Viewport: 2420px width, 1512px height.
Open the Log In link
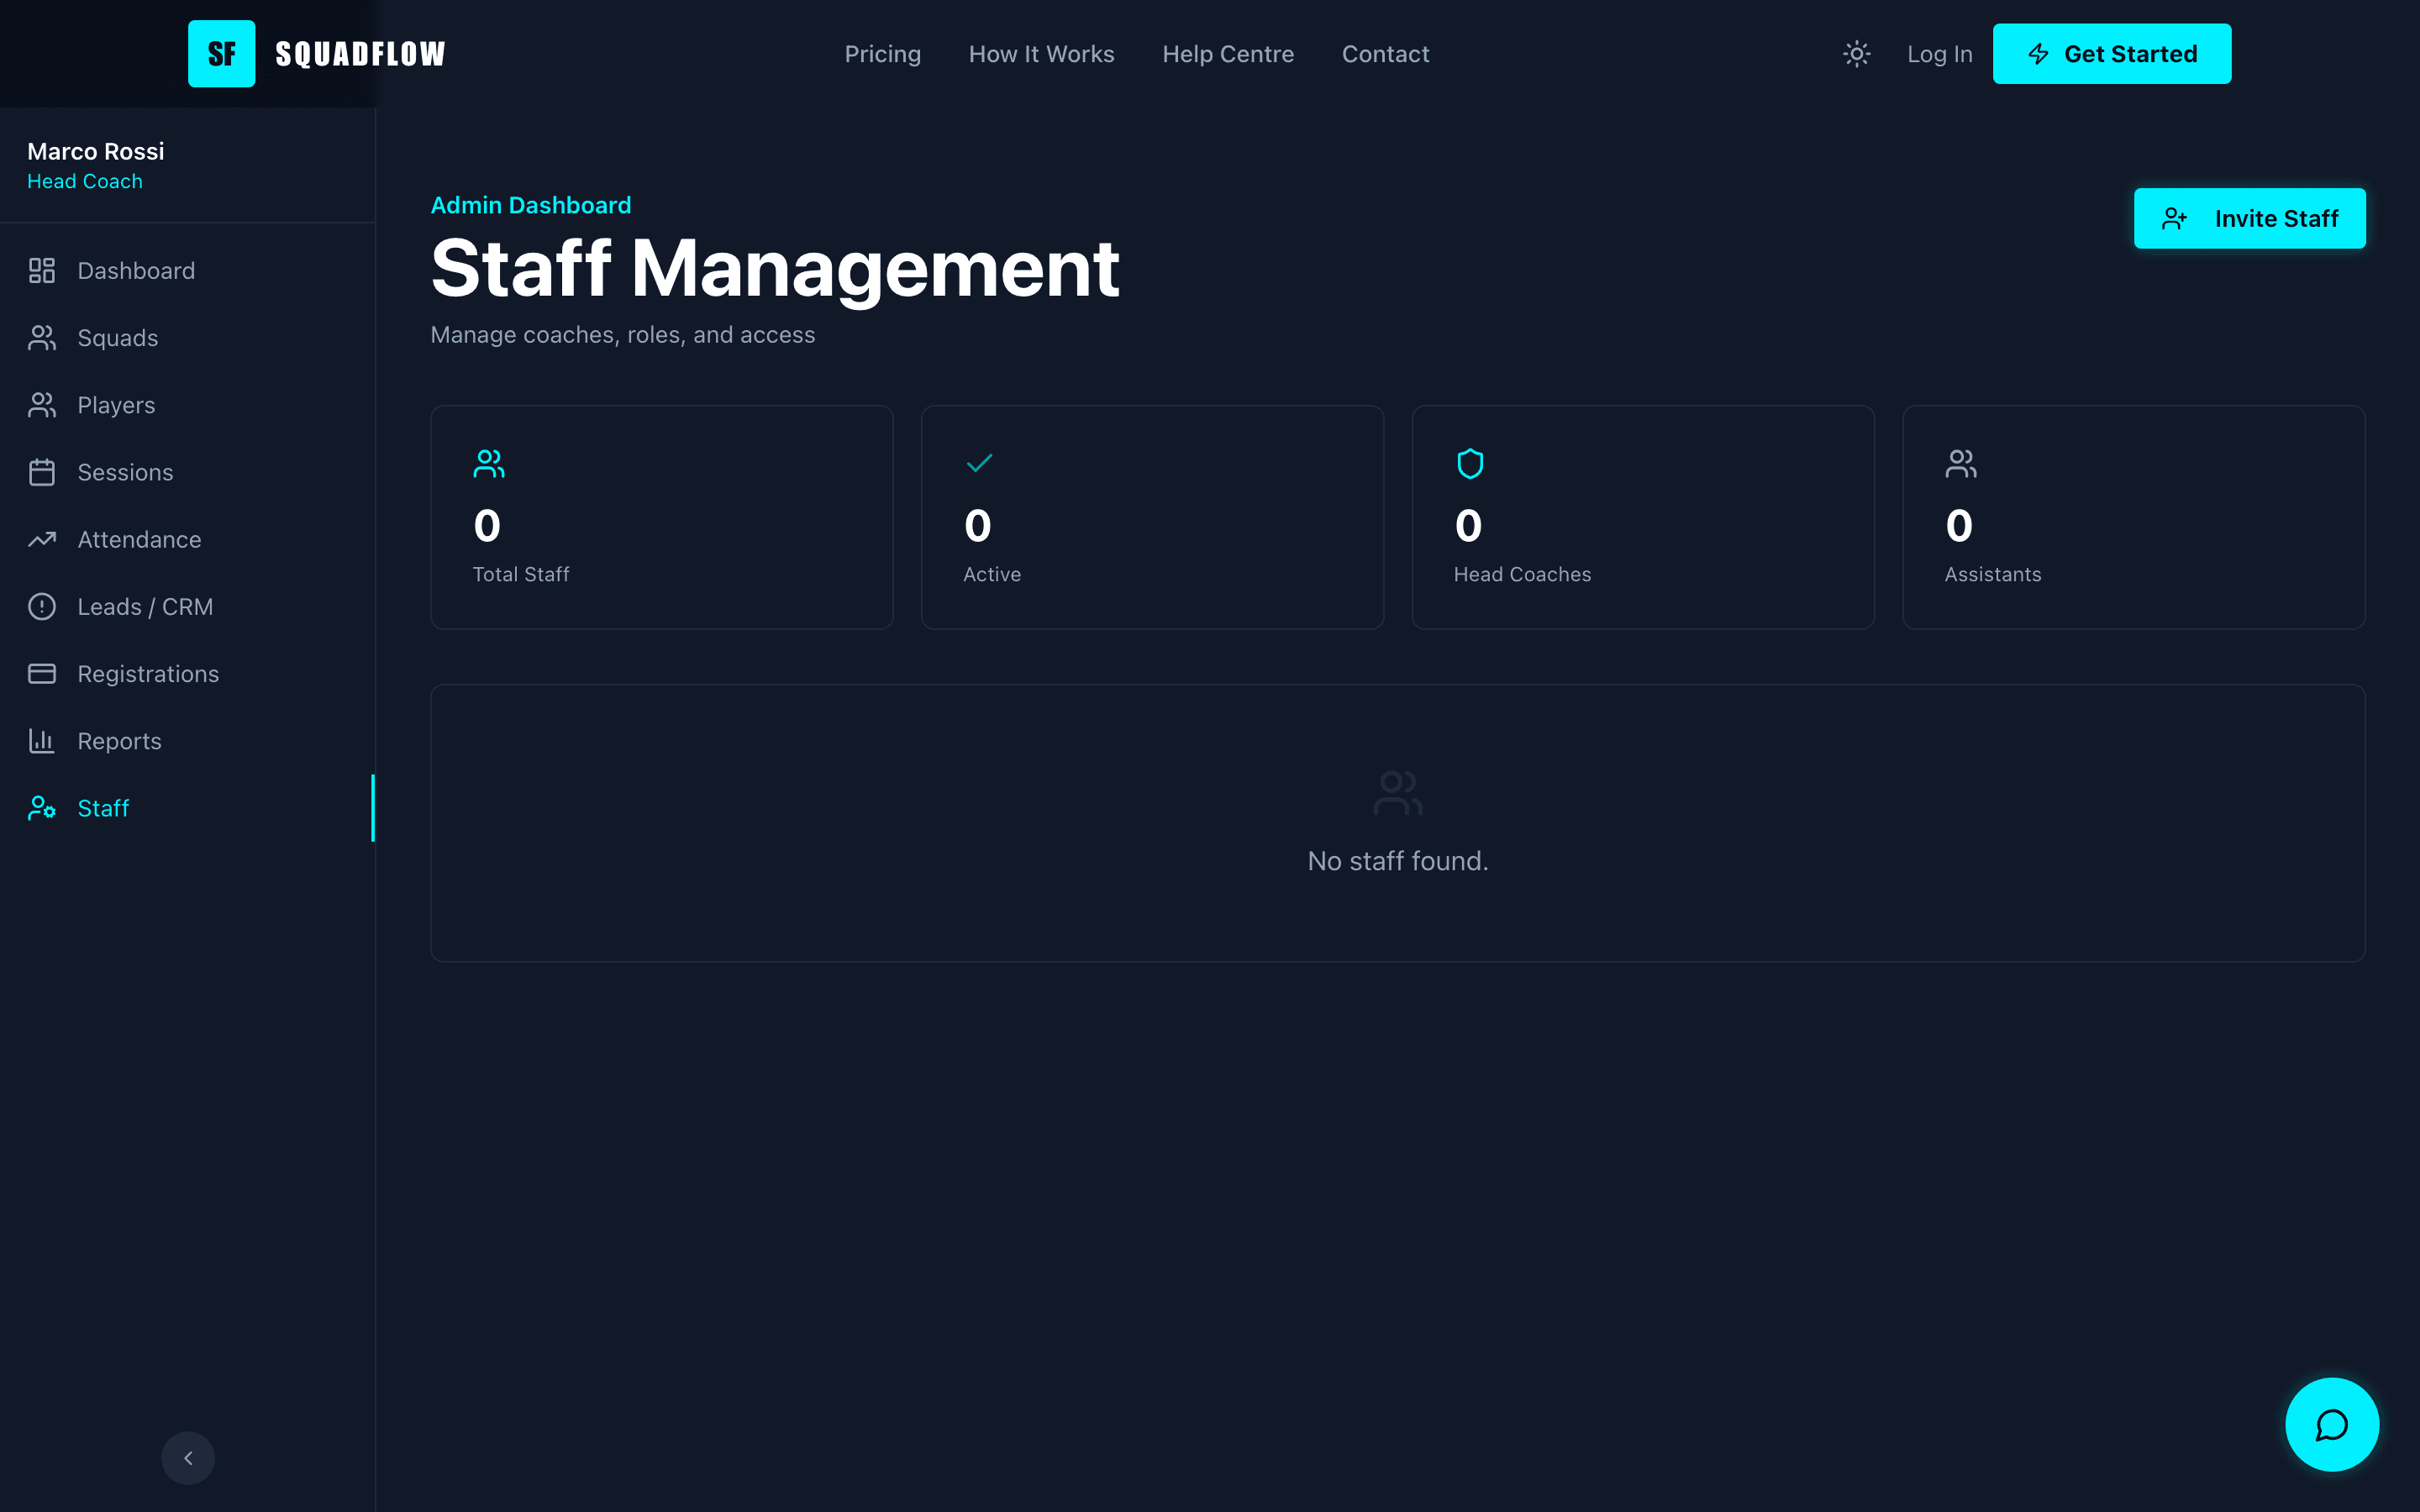[1939, 54]
